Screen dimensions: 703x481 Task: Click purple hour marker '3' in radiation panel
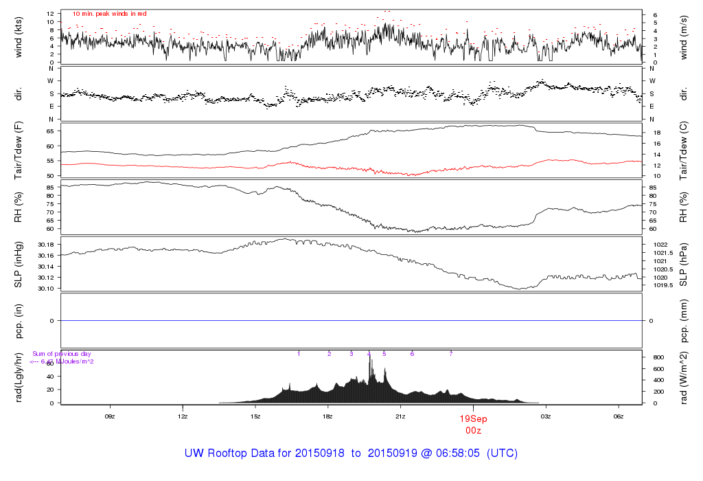(351, 354)
